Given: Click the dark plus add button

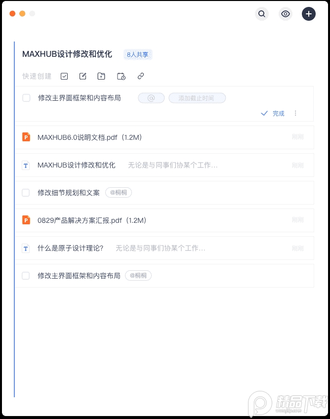Looking at the screenshot, I should tap(309, 14).
